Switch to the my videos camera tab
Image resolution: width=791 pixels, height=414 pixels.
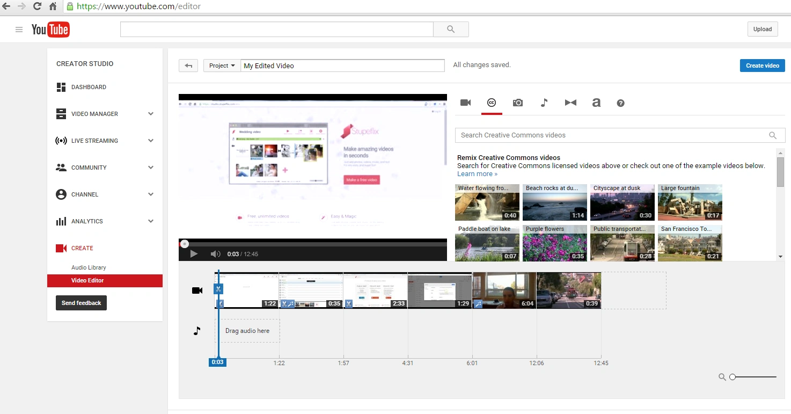click(x=465, y=103)
